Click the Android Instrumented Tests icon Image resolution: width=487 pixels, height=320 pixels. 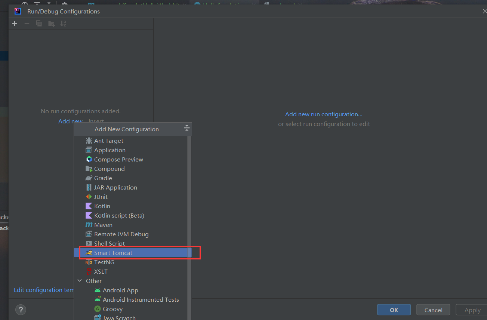coord(97,299)
